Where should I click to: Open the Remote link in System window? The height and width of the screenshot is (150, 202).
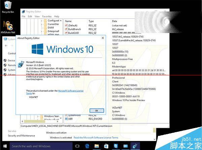[12, 65]
